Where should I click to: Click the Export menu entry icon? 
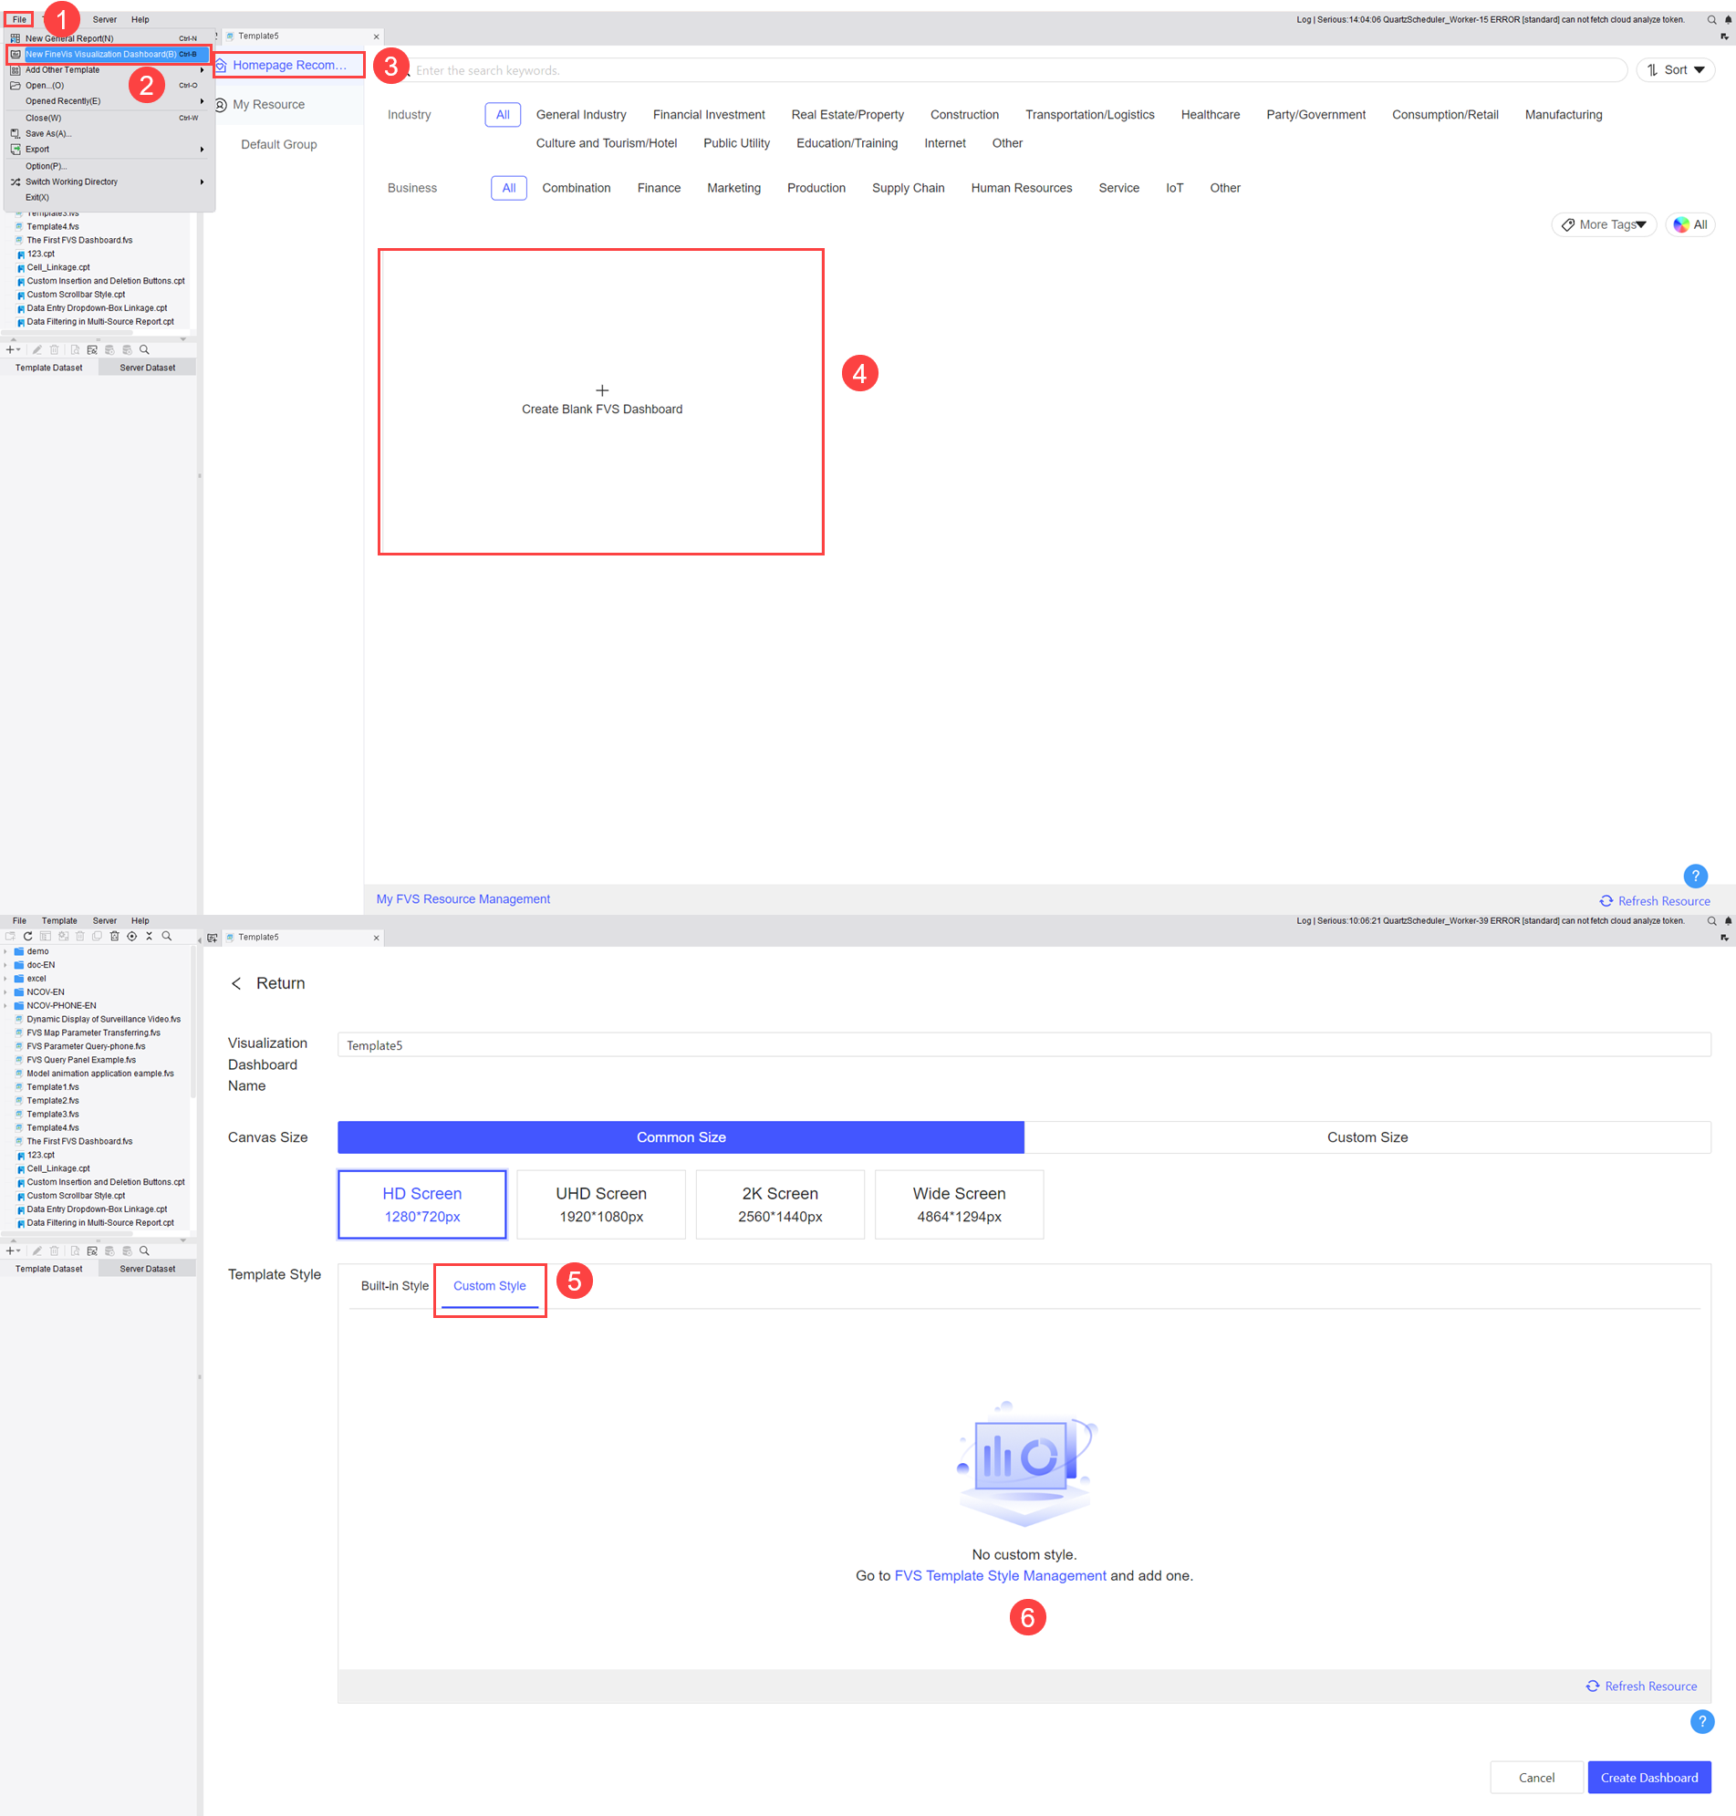(15, 149)
